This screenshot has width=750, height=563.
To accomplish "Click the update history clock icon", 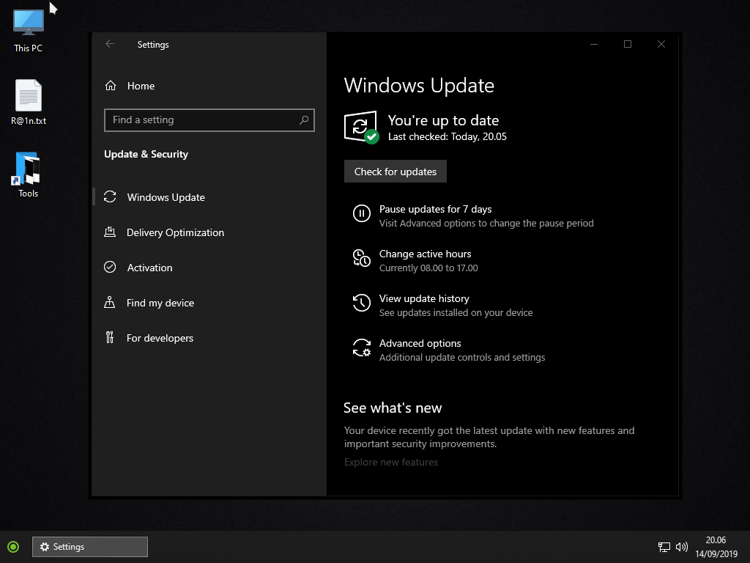I will (x=362, y=303).
